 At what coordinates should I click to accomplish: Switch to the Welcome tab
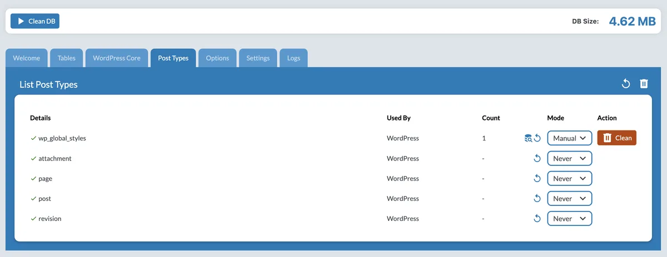tap(27, 58)
